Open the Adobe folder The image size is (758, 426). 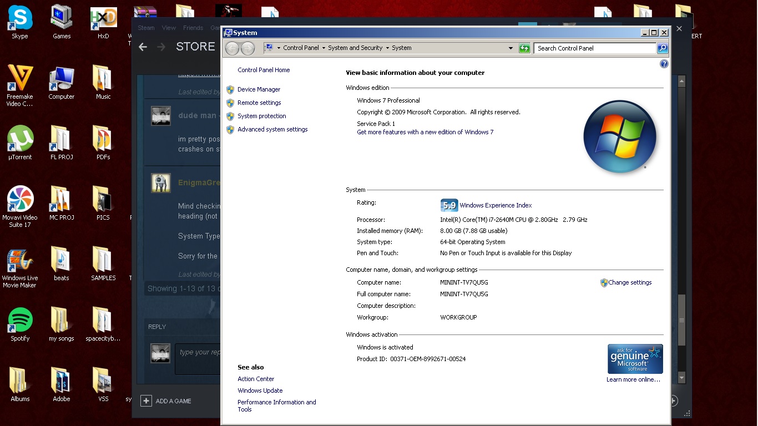pos(62,385)
